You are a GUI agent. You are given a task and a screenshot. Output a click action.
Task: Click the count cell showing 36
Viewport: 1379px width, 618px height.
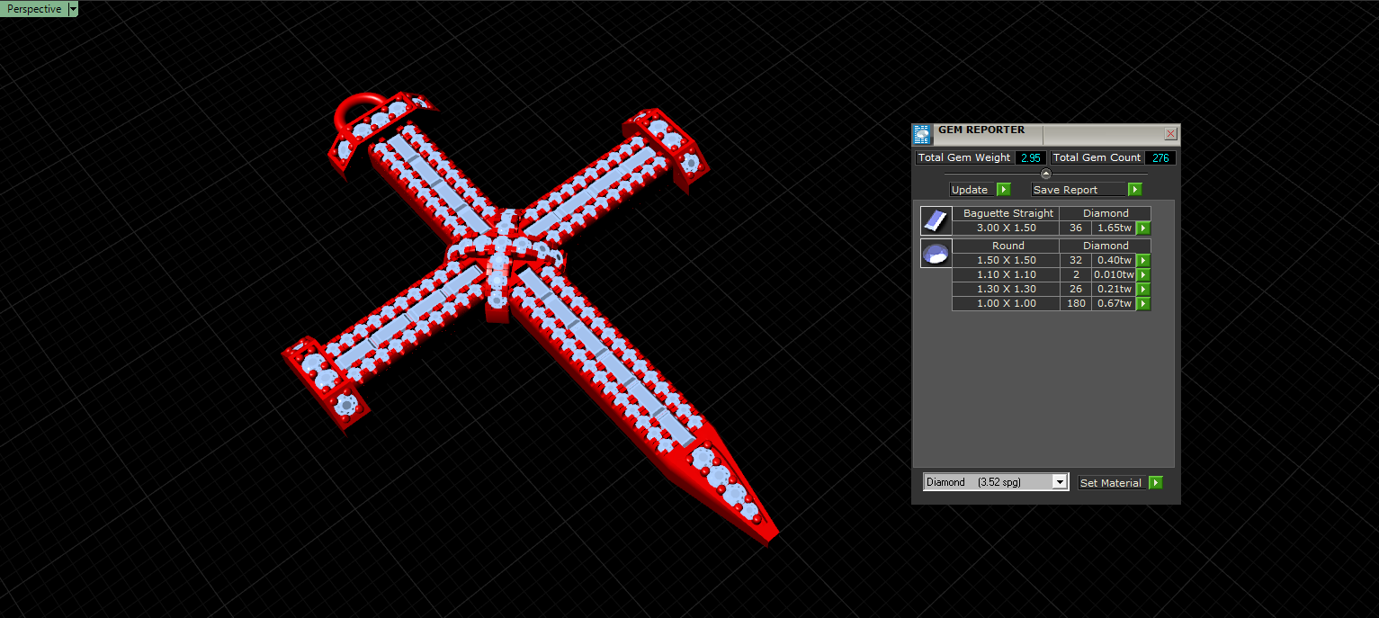(x=1076, y=228)
